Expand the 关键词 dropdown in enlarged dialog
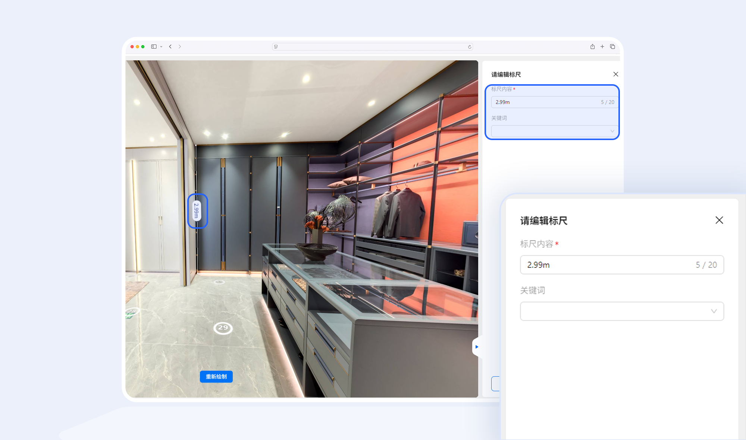Image resolution: width=746 pixels, height=440 pixels. (x=622, y=311)
